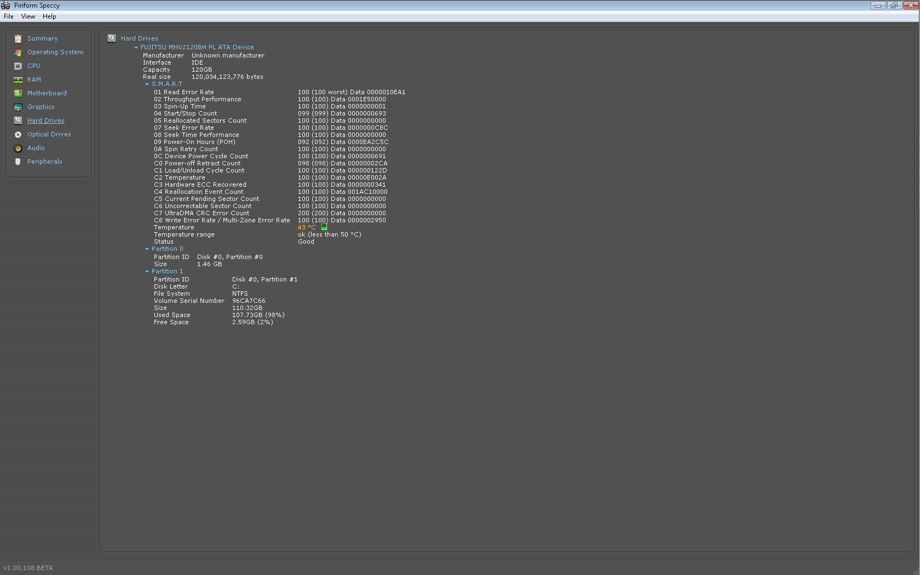Select the 0C Device Power Cycle Count row
The image size is (920, 575).
270,156
